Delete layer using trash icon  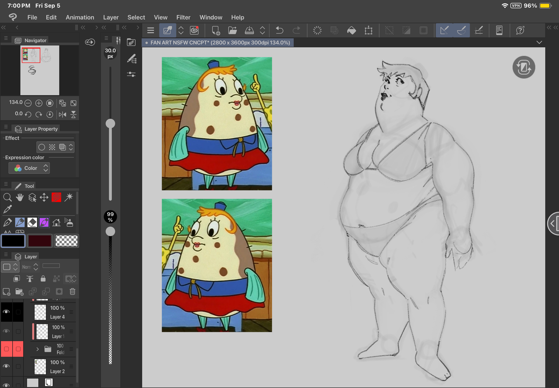[72, 292]
